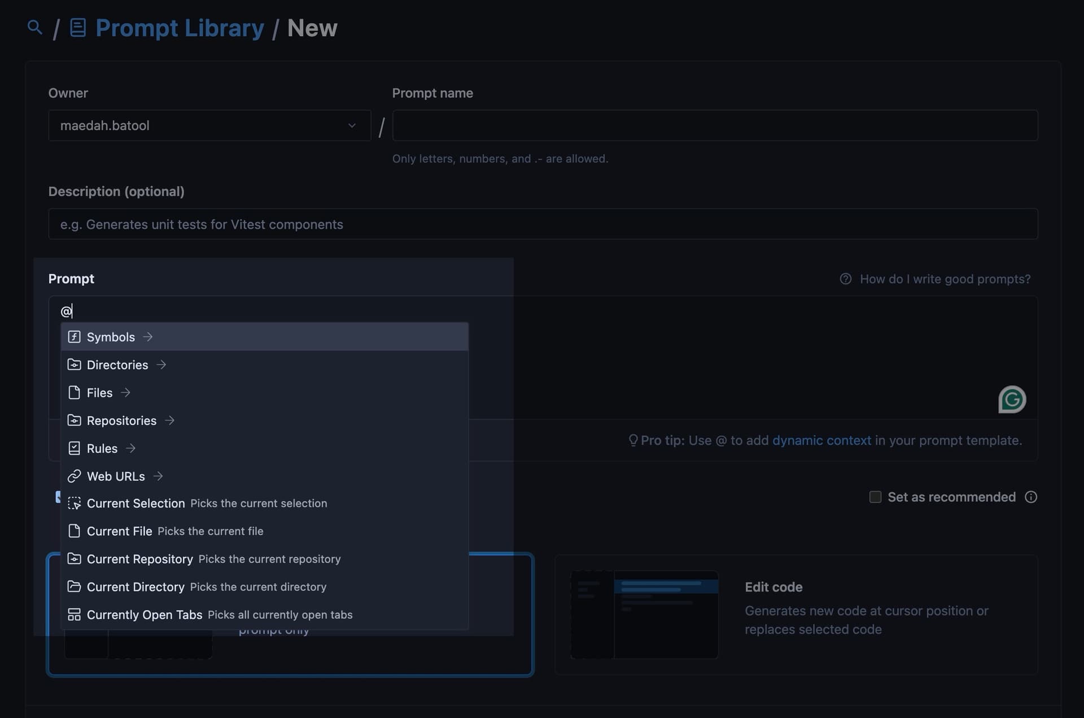
Task: Click the Directories folder icon
Action: tap(74, 365)
